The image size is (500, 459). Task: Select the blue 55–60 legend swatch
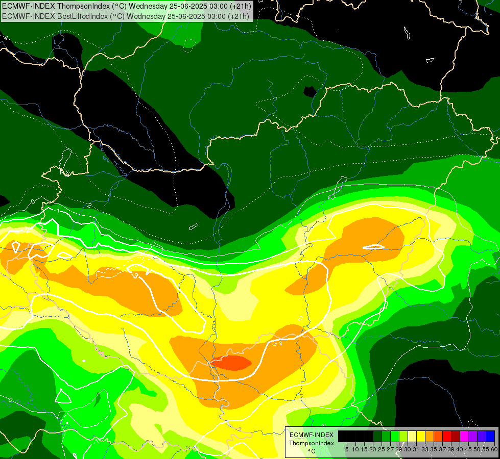(490, 436)
